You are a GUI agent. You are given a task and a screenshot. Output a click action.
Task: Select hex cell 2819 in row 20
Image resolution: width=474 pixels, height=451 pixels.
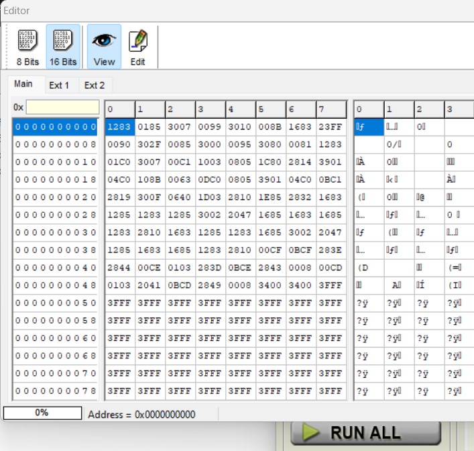click(119, 197)
